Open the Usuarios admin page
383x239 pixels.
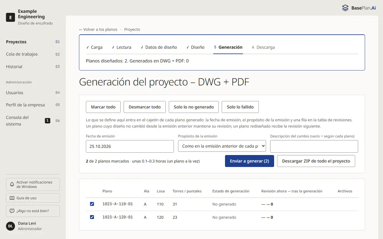pyautogui.click(x=33, y=93)
